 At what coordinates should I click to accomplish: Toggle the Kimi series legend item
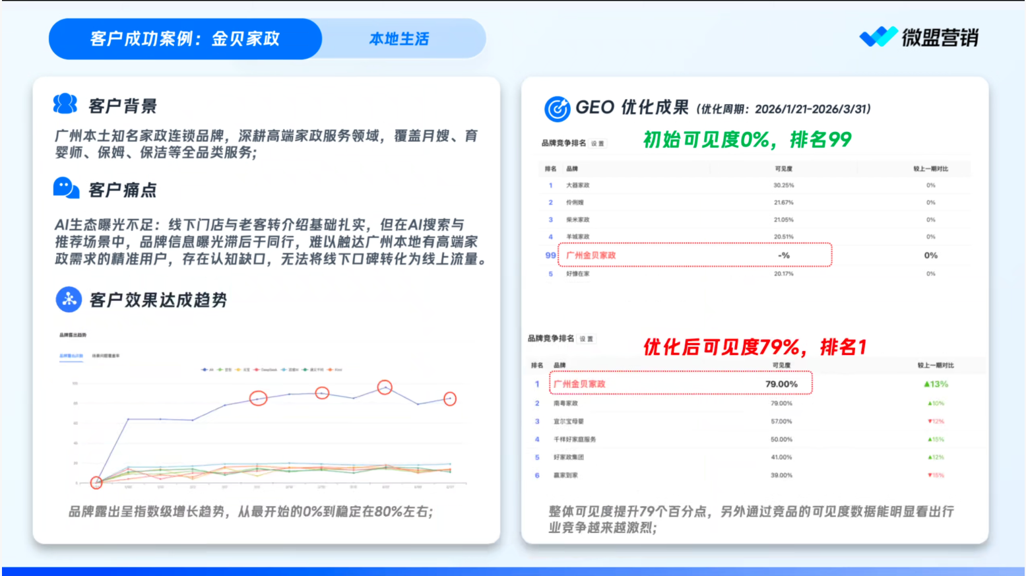coord(335,369)
